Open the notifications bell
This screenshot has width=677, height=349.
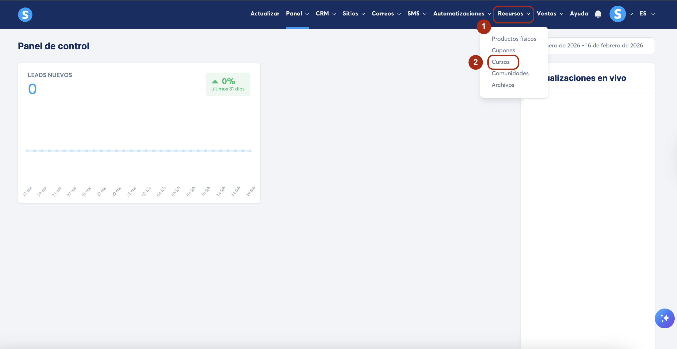pyautogui.click(x=598, y=14)
